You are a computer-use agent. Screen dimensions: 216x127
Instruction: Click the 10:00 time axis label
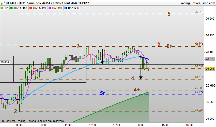44,125
